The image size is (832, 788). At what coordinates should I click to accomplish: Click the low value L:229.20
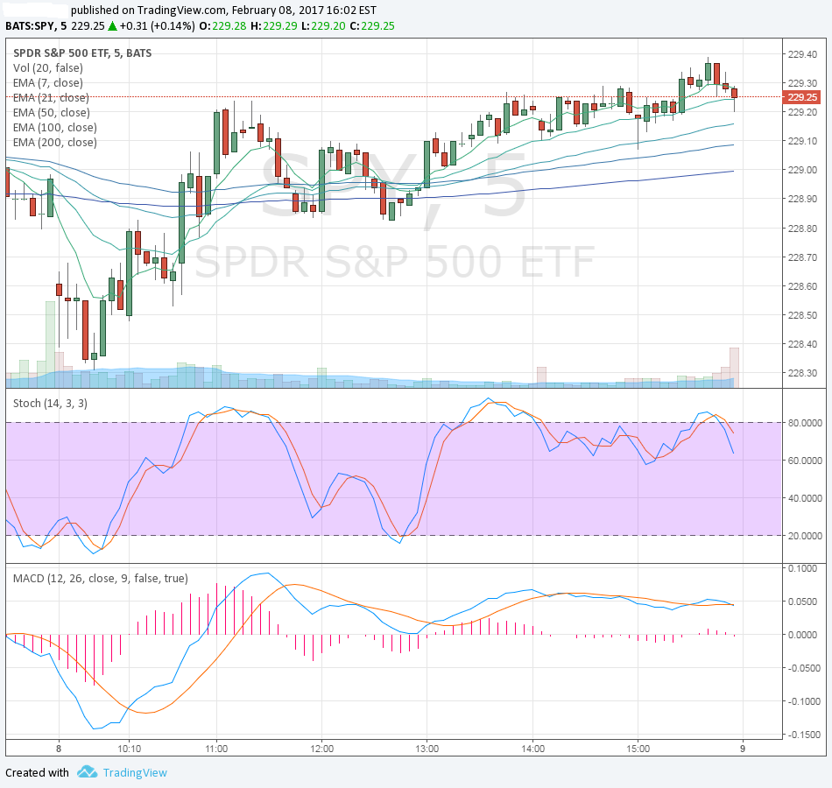323,25
